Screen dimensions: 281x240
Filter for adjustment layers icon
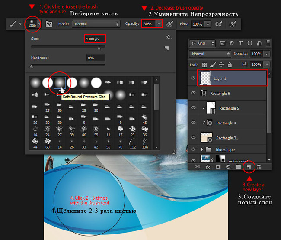(232, 43)
